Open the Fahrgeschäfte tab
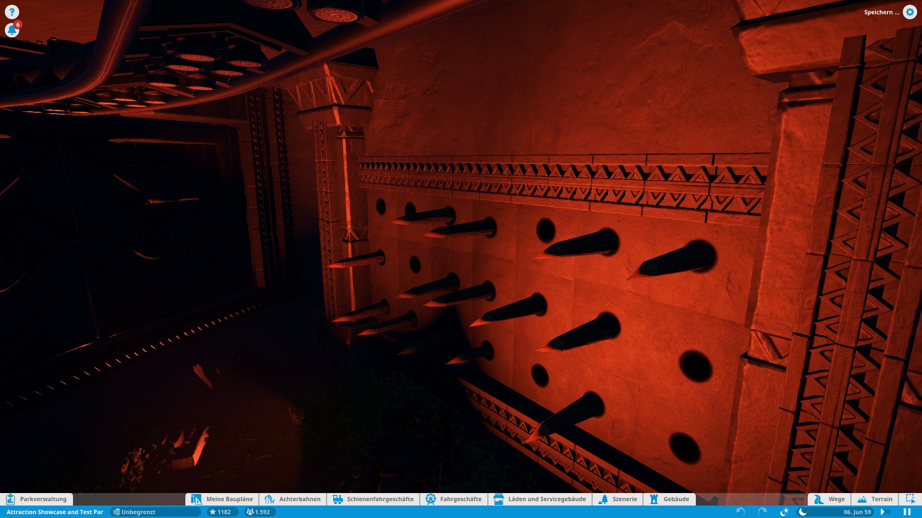Viewport: 922px width, 518px height. [454, 499]
